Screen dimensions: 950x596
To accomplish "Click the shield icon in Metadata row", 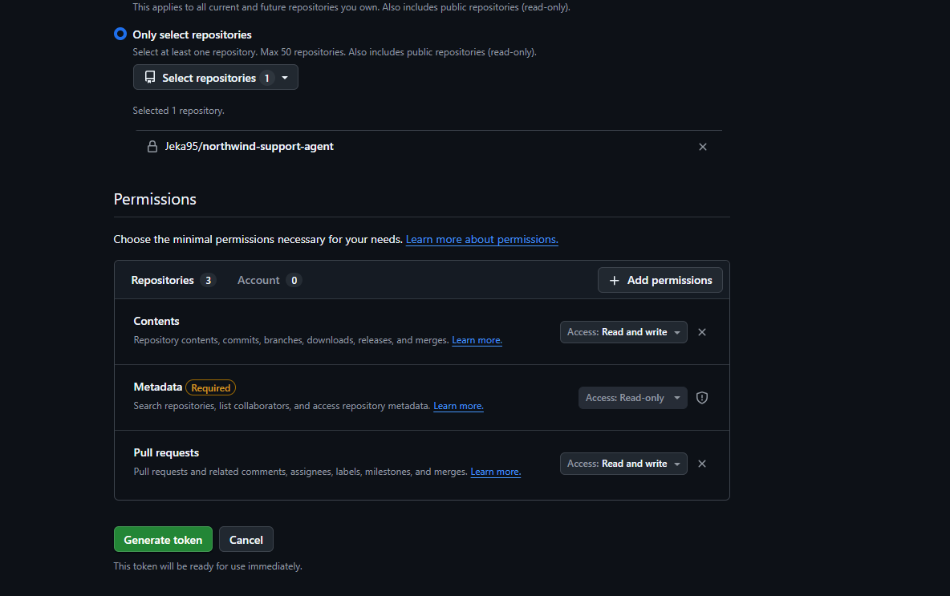I will point(702,398).
